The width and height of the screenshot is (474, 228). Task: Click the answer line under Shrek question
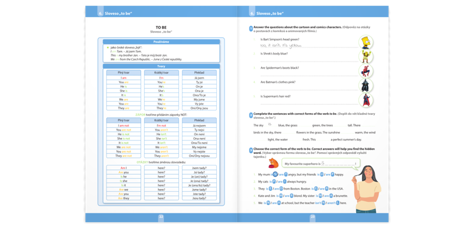(x=309, y=60)
